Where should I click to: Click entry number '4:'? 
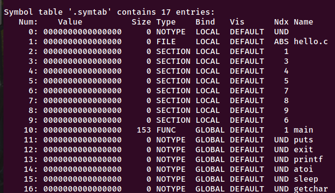click(33, 71)
